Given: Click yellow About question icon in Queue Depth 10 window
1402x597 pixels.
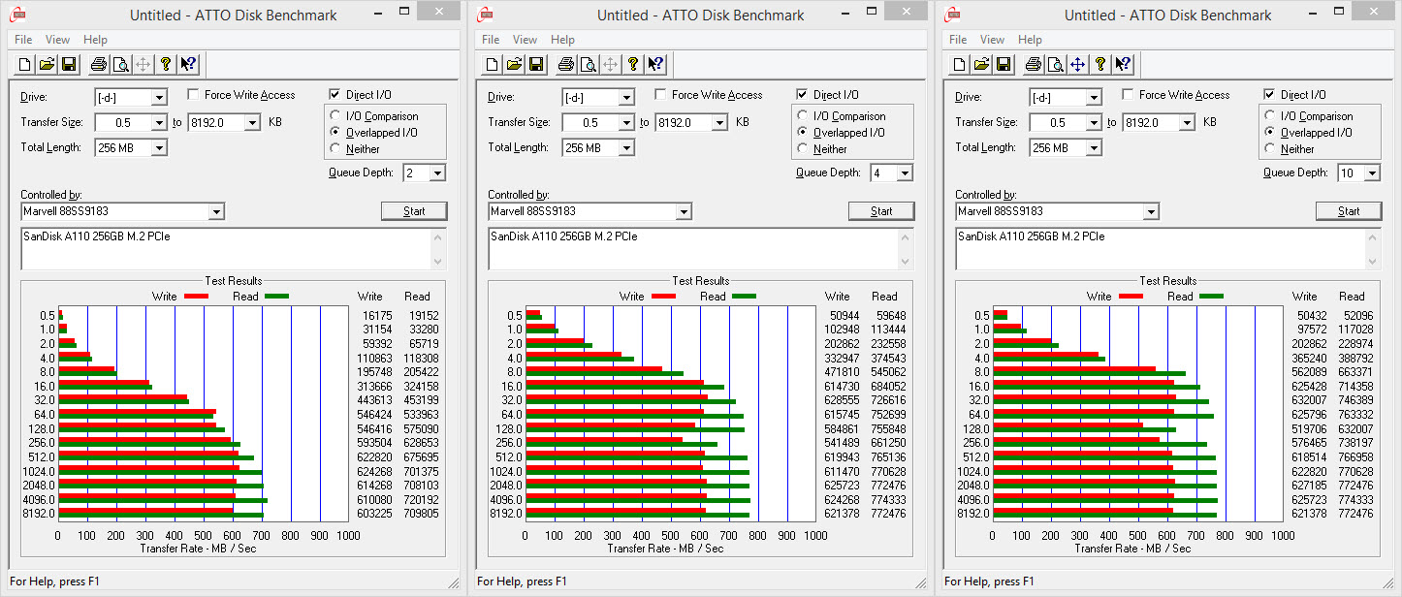Looking at the screenshot, I should pyautogui.click(x=1100, y=65).
